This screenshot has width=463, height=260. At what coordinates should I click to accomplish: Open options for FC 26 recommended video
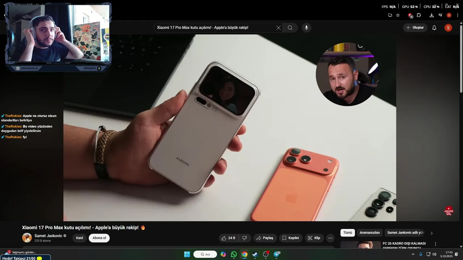tap(436, 244)
